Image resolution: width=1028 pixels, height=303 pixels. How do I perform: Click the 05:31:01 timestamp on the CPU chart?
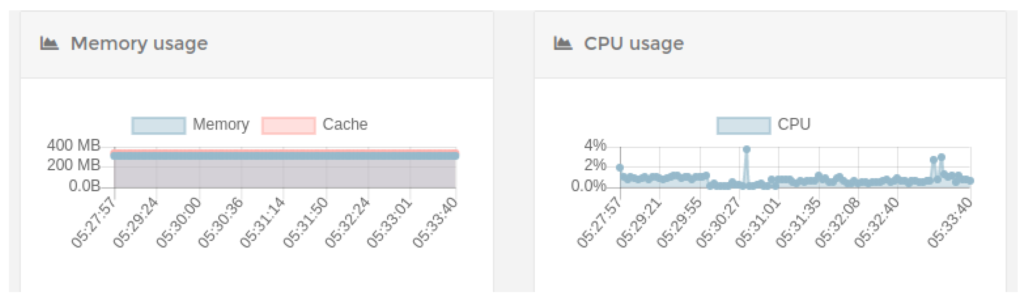pyautogui.click(x=758, y=222)
